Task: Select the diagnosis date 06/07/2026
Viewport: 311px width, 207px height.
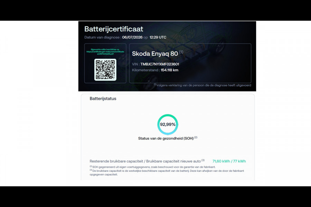Action: pyautogui.click(x=132, y=37)
